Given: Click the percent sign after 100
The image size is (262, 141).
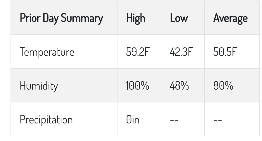Looking at the screenshot, I should point(145,86).
